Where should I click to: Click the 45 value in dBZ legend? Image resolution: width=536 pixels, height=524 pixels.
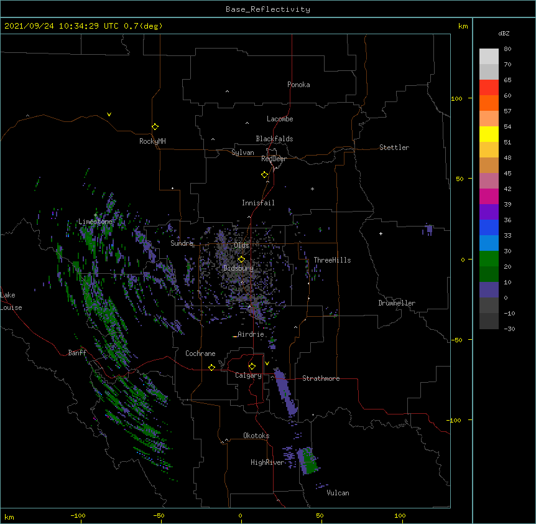pos(507,173)
